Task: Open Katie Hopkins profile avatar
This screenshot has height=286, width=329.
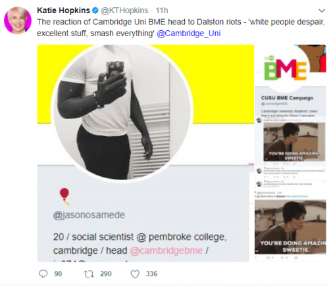Action: click(18, 20)
